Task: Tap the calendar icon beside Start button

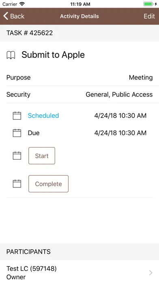Action: click(x=17, y=156)
